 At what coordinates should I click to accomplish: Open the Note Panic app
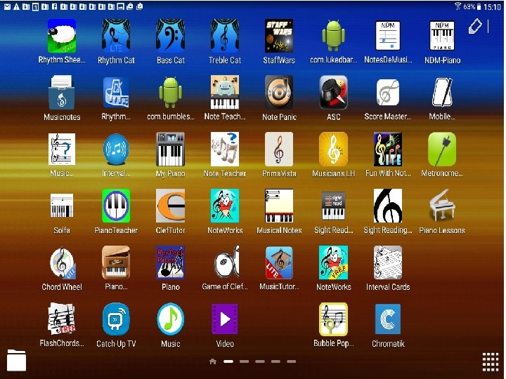pos(279,93)
